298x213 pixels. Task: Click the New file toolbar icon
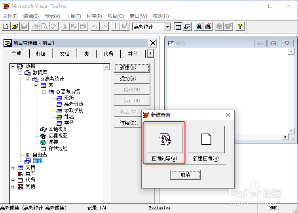pyautogui.click(x=6, y=26)
